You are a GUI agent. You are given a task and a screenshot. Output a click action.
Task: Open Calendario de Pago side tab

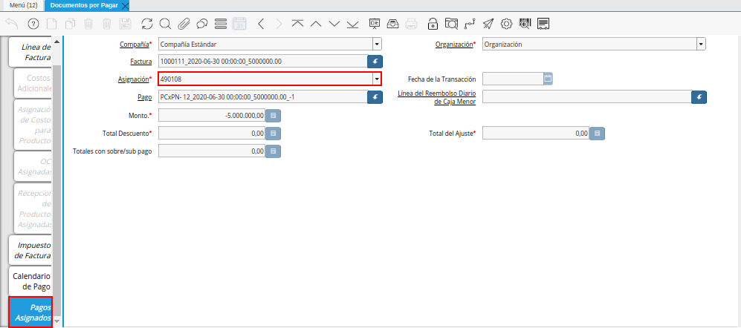tap(31, 281)
